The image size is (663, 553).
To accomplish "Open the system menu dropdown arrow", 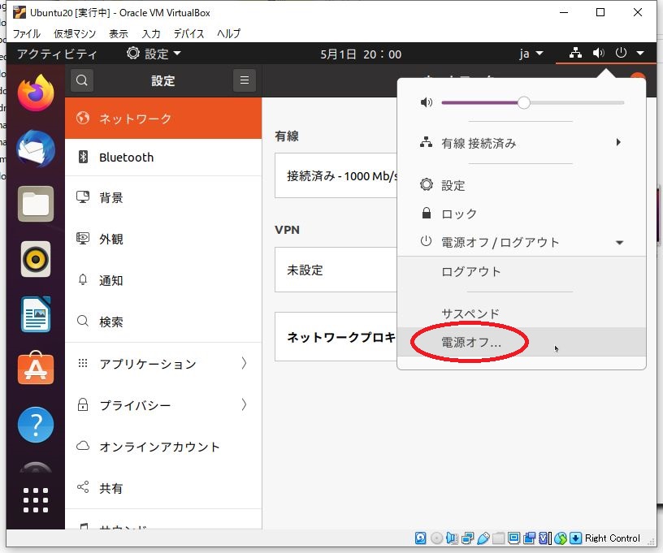I will tap(640, 54).
